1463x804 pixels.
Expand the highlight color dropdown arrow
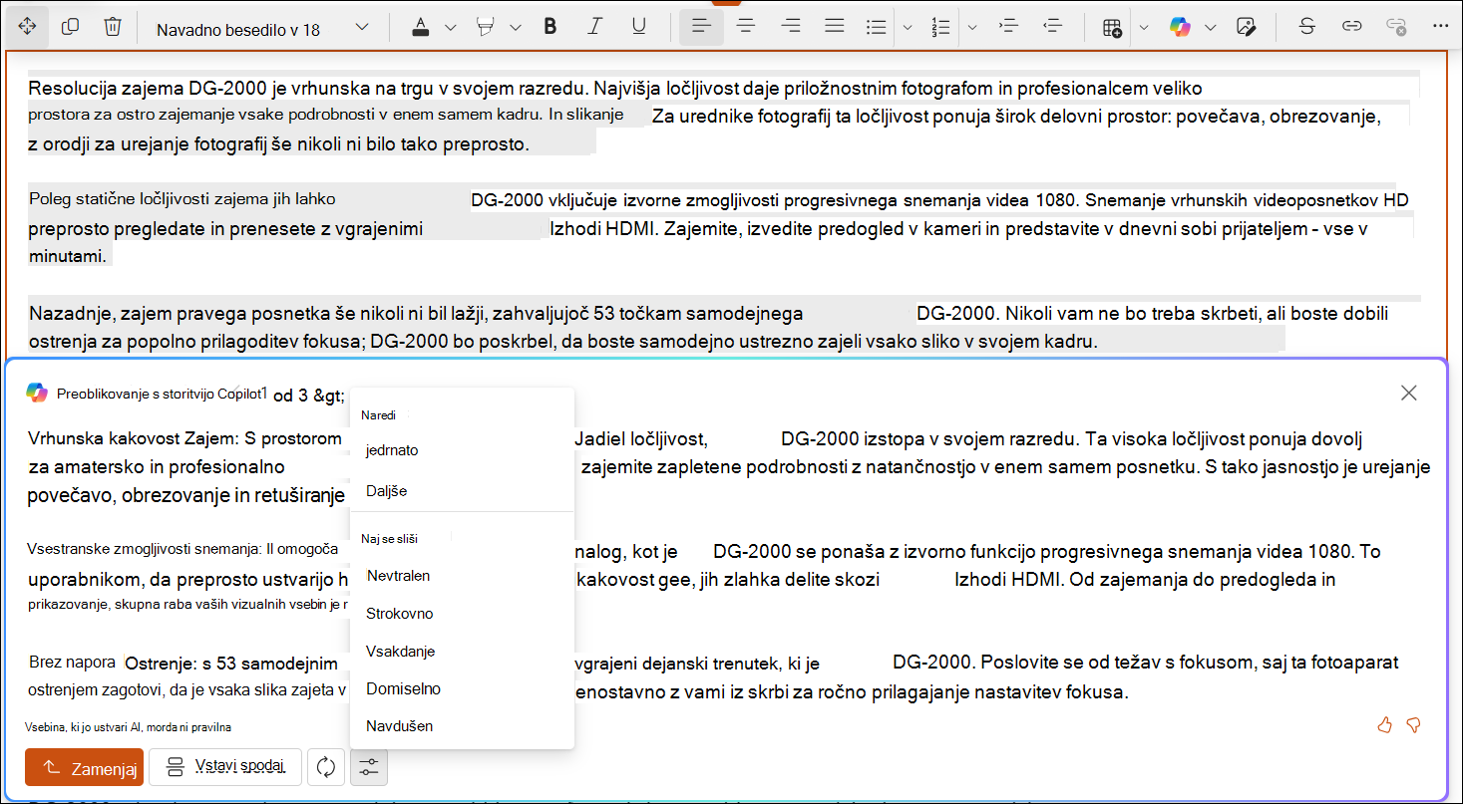tap(516, 27)
